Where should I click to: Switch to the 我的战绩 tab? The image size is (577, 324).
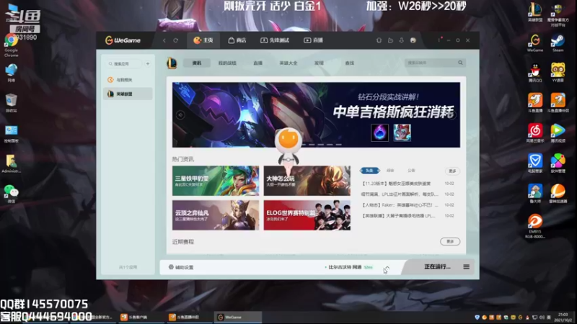[227, 63]
